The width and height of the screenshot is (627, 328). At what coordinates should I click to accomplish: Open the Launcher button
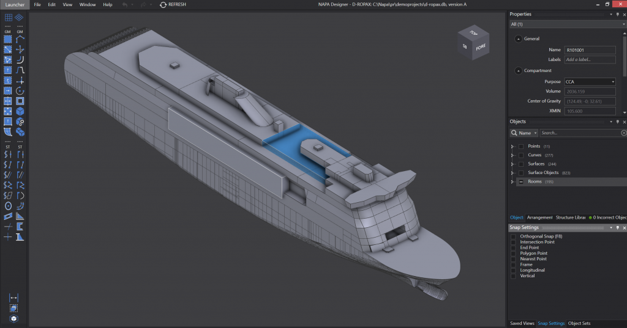point(14,4)
